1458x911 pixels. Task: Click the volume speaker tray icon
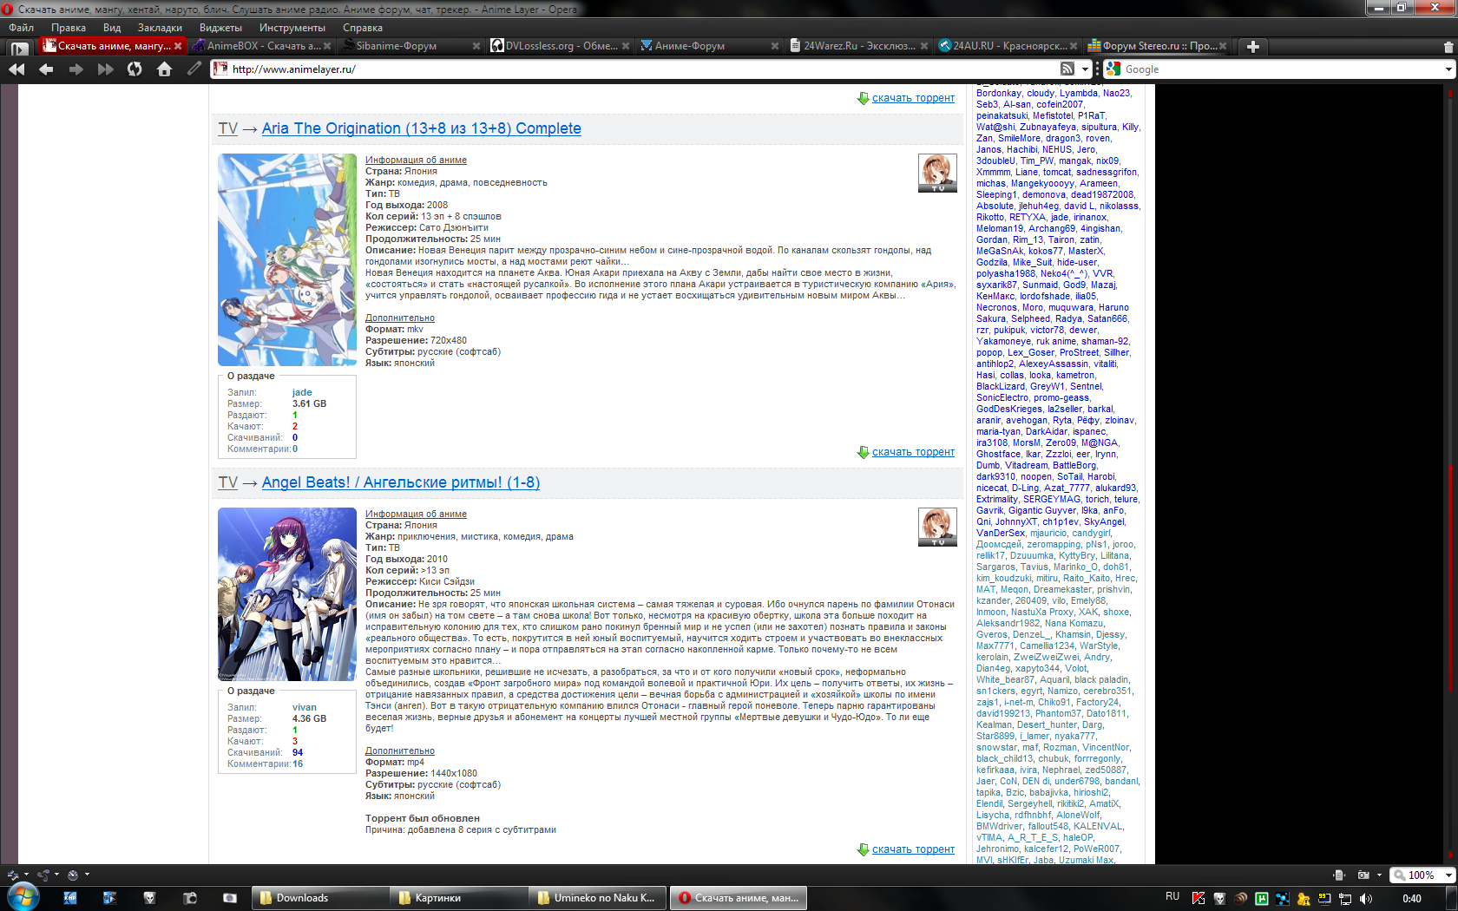click(1365, 899)
